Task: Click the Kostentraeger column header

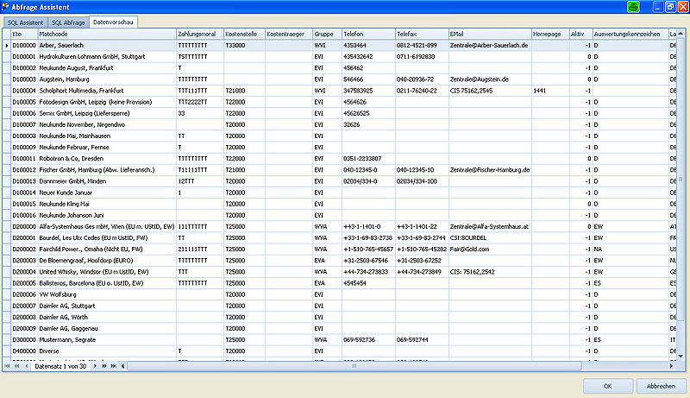Action: pyautogui.click(x=289, y=34)
